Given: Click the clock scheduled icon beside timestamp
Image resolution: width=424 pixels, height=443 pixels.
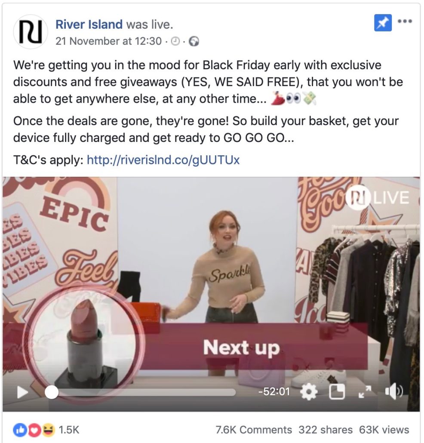Looking at the screenshot, I should [175, 42].
